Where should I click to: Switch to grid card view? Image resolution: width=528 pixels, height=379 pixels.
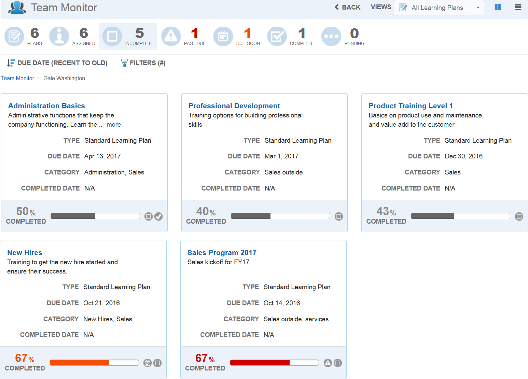(x=498, y=7)
